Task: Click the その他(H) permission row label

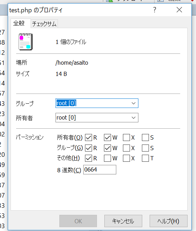Action: (x=68, y=158)
